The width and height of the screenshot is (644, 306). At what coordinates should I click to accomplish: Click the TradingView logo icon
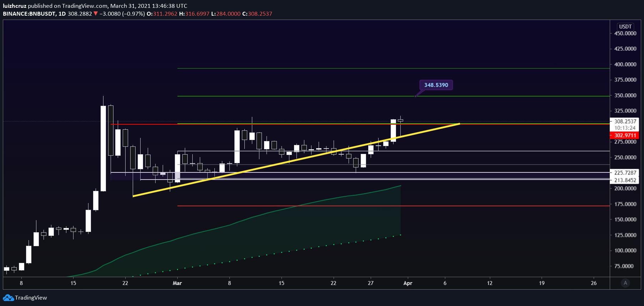click(x=8, y=298)
